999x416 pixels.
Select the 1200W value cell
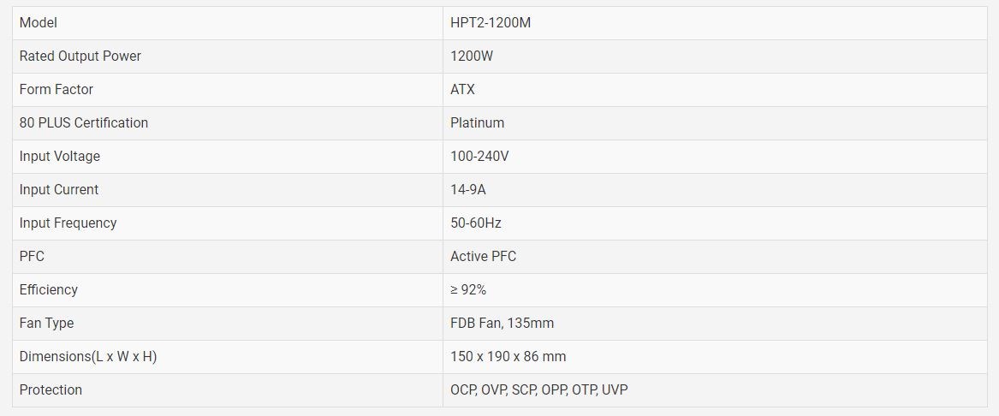click(472, 56)
